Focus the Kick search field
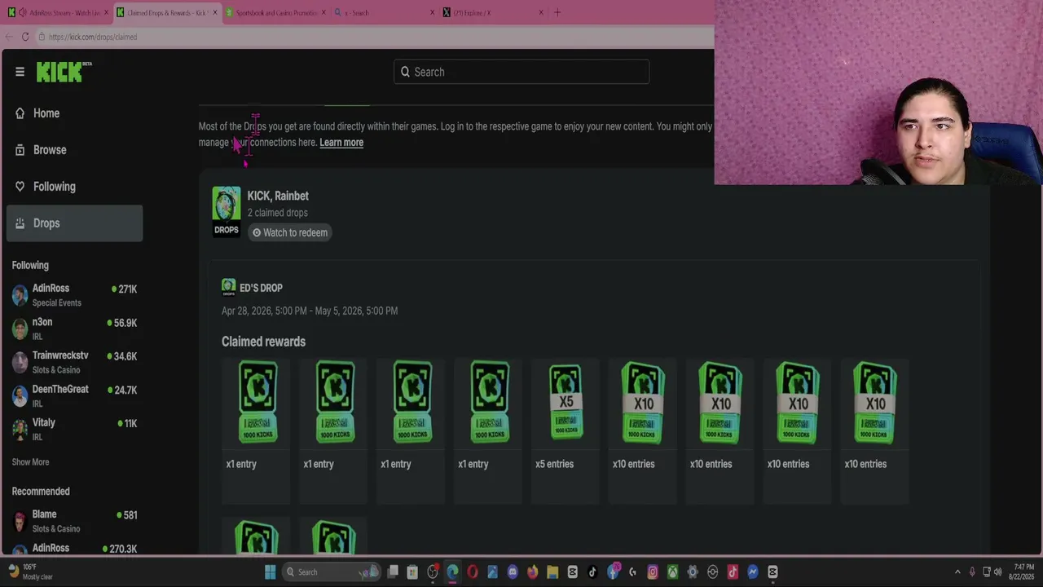 pos(521,72)
